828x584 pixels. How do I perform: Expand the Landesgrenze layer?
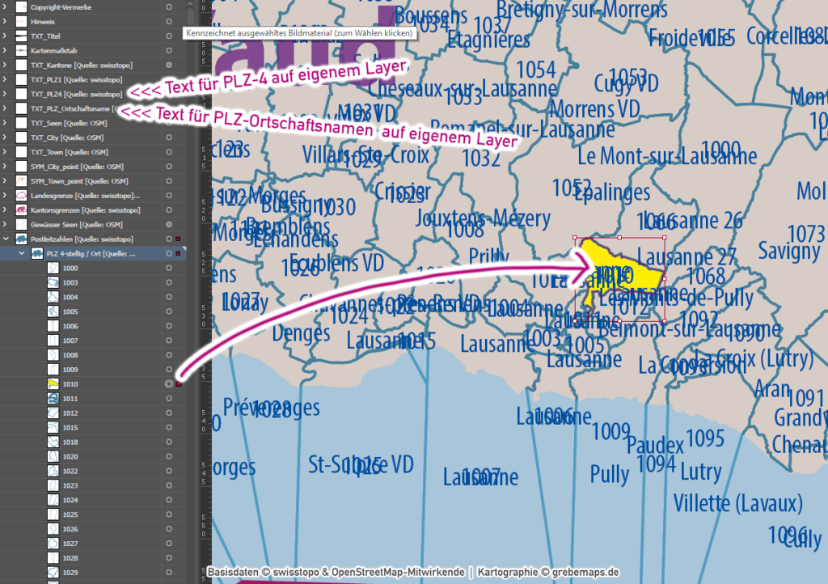point(6,196)
